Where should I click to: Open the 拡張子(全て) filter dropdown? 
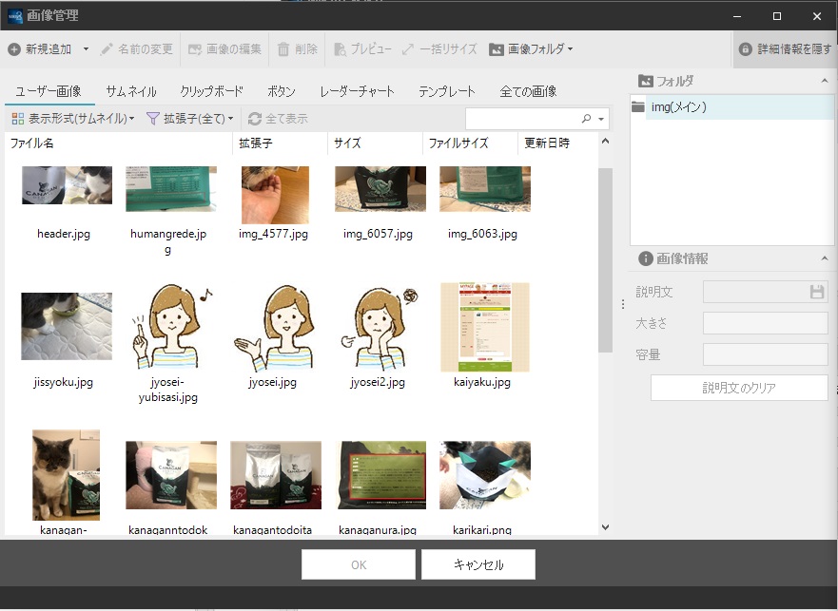coord(190,119)
